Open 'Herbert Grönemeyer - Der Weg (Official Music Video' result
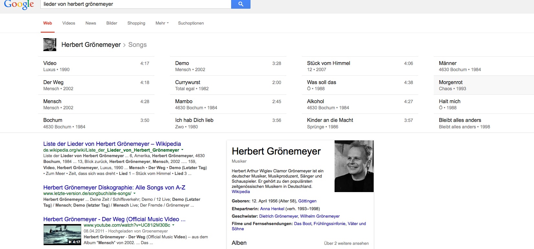 (x=114, y=219)
